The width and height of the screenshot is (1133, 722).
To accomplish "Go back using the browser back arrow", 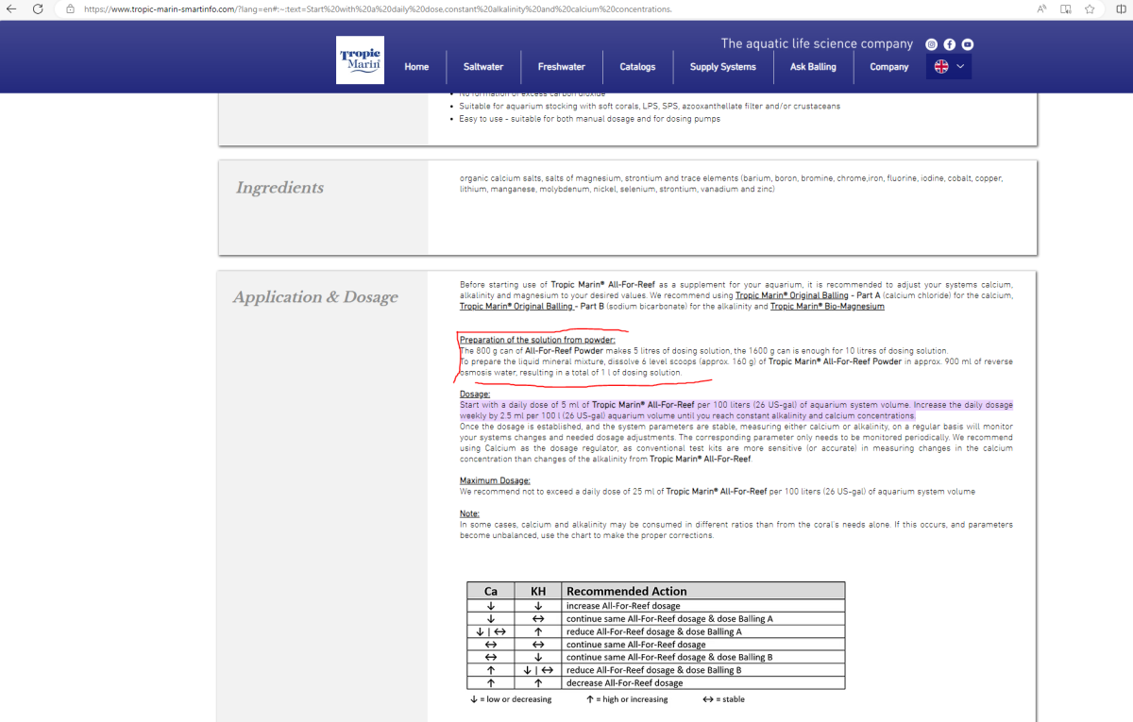I will click(x=11, y=8).
